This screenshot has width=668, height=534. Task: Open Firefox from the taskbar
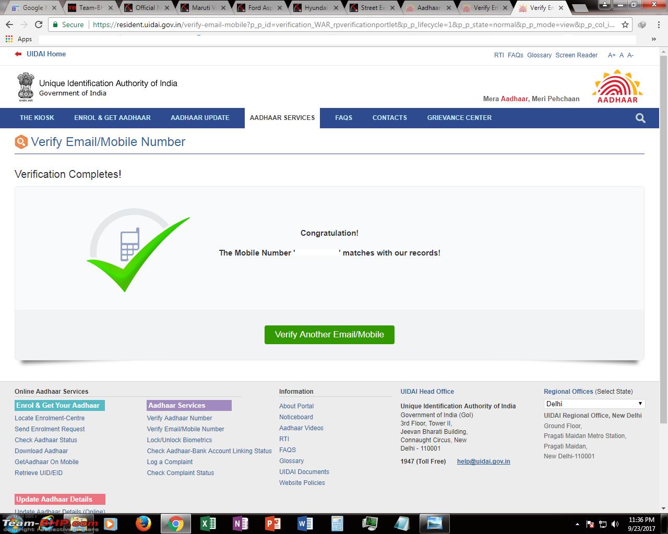click(x=144, y=523)
